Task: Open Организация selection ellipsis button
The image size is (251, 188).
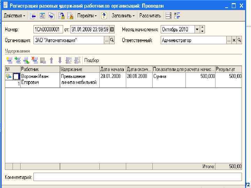Action: coord(107,40)
